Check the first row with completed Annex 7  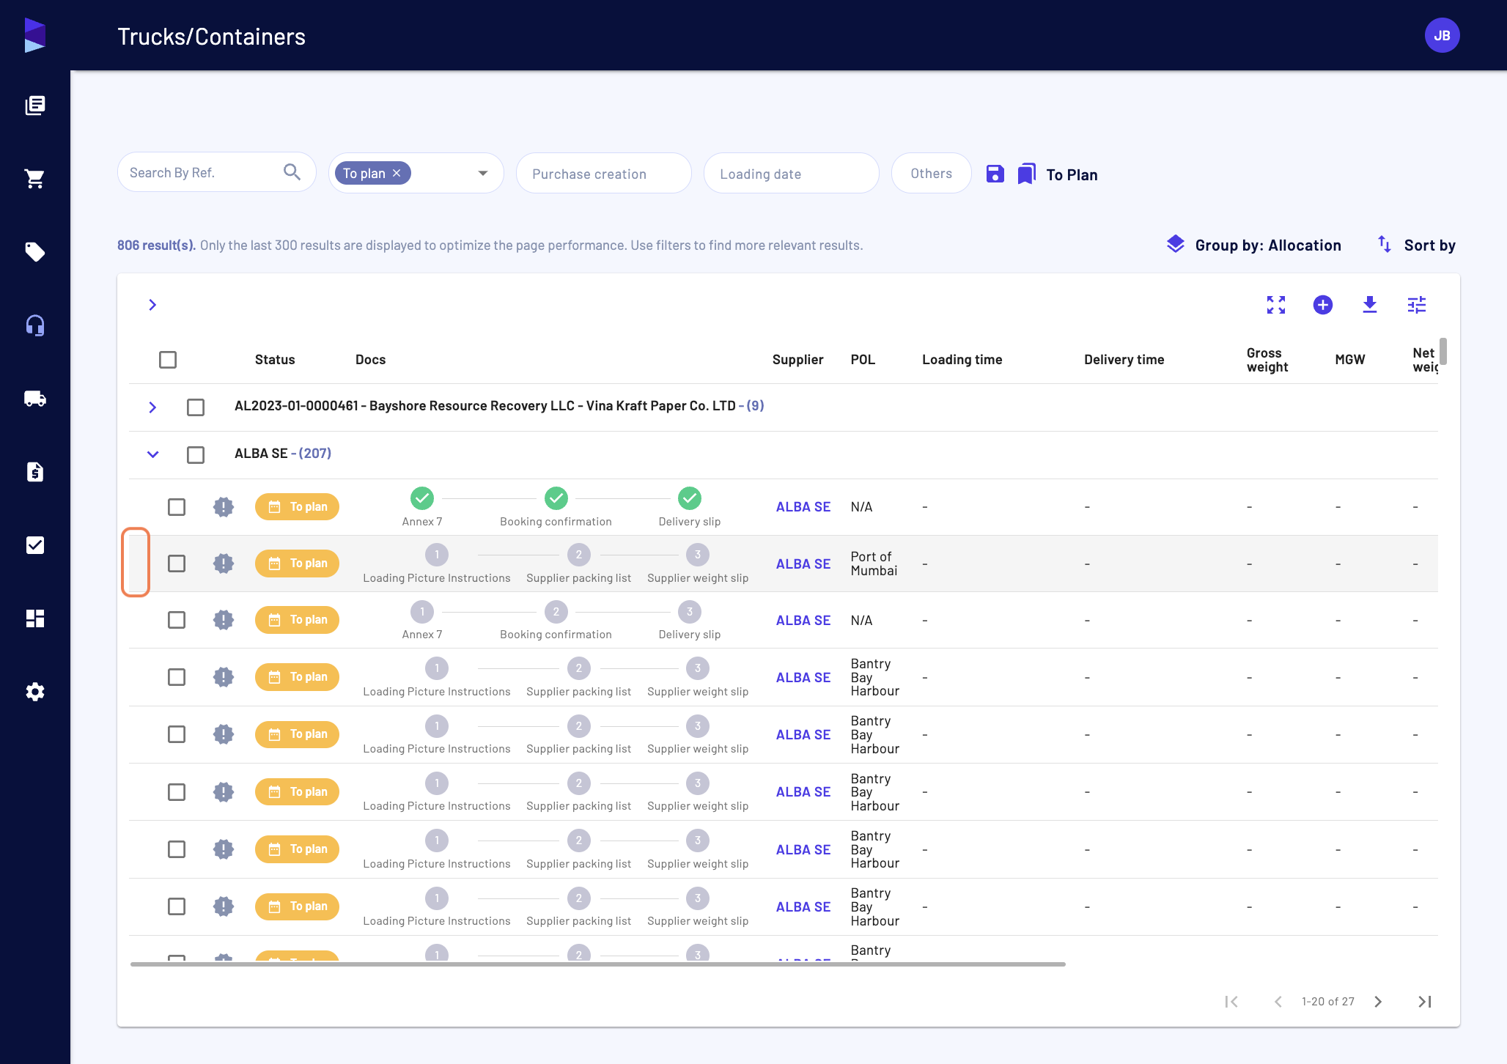coord(177,507)
